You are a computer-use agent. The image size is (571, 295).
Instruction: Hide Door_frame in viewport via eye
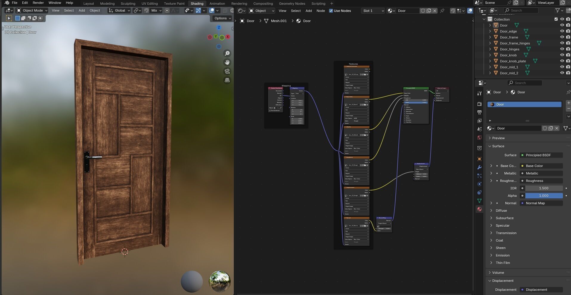[562, 37]
